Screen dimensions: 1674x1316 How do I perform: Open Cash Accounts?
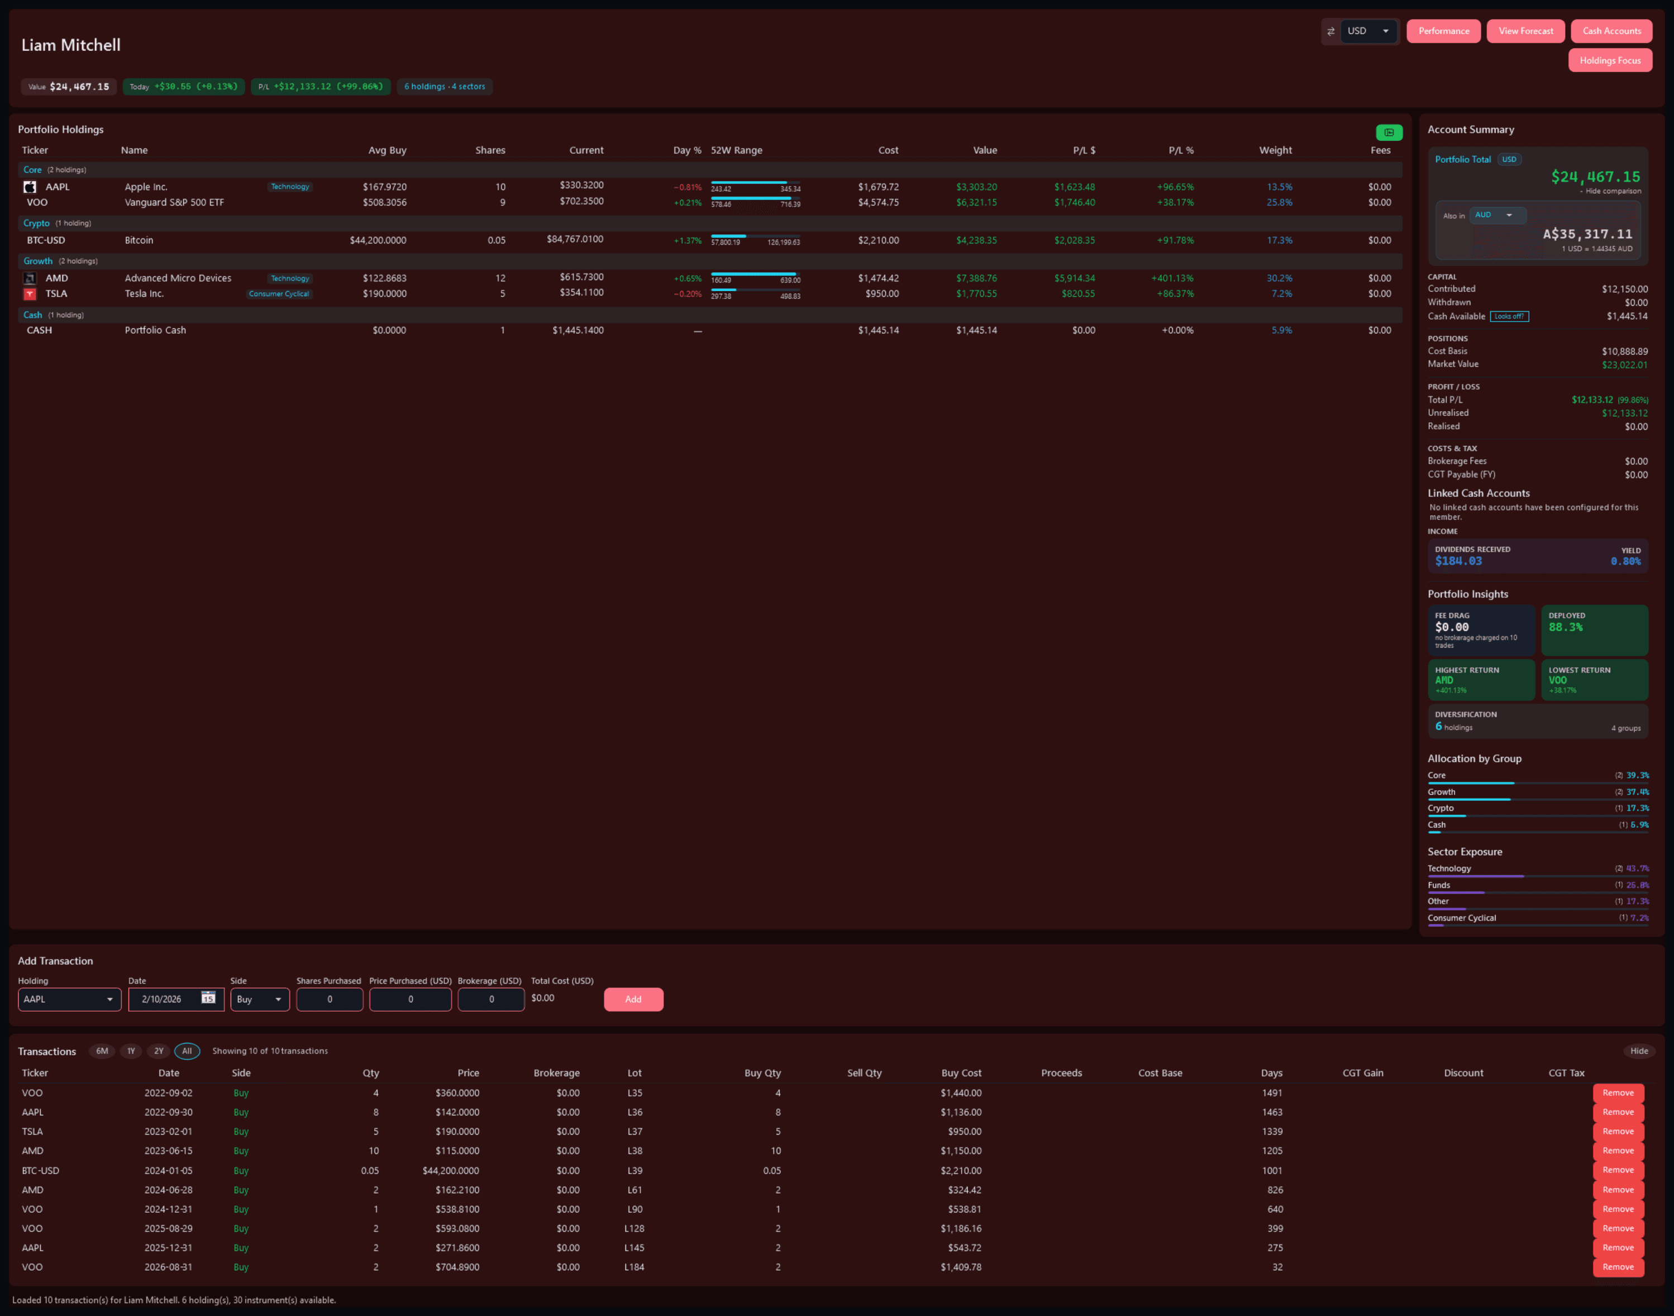click(1611, 32)
